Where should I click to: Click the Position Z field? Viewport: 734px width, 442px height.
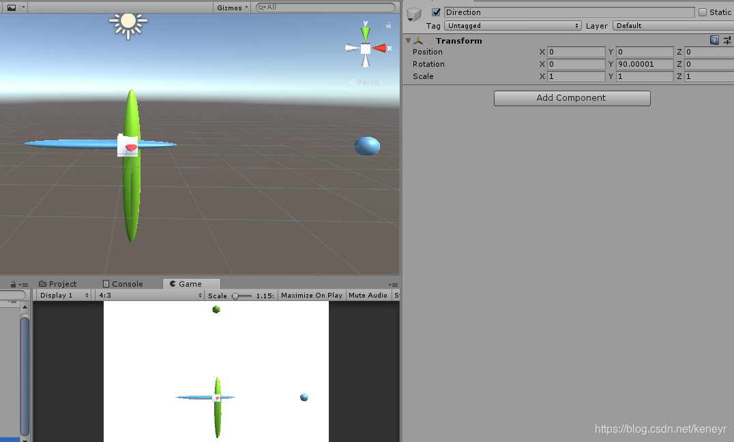pyautogui.click(x=709, y=52)
